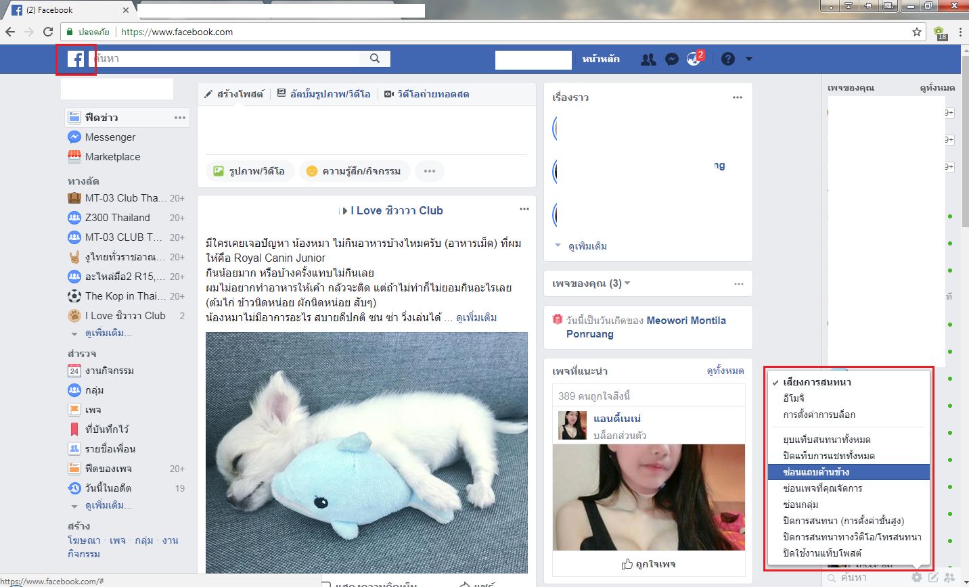Viewport: 969px width, 587px height.
Task: Expand ดูเพิ่มเติม... under the Explore list
Action: [108, 506]
